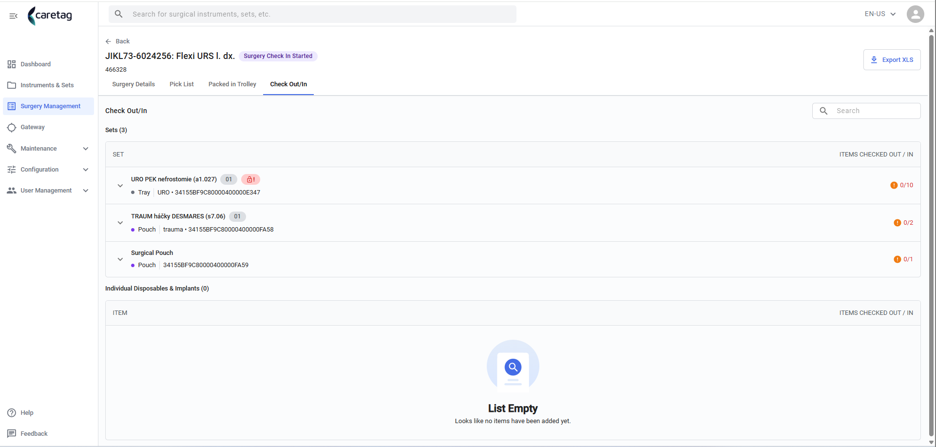Viewport: 936px width, 447px height.
Task: Expand the User Management submenu chevron
Action: coord(86,191)
